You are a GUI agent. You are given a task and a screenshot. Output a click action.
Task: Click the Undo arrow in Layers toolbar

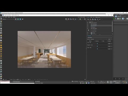[x=100, y=19]
